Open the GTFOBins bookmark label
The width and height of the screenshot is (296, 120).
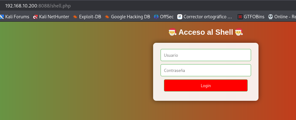(254, 17)
